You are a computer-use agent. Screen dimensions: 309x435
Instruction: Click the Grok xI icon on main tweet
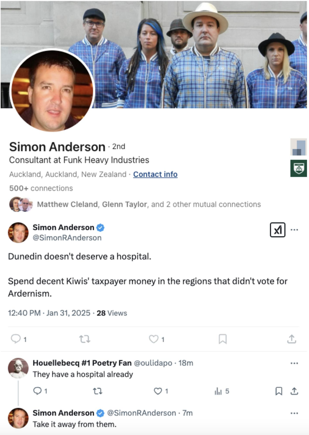tap(277, 230)
